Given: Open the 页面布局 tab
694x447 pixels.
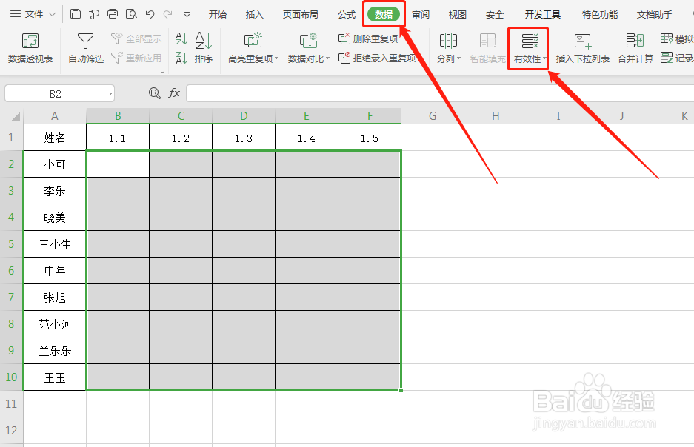Looking at the screenshot, I should click(301, 15).
